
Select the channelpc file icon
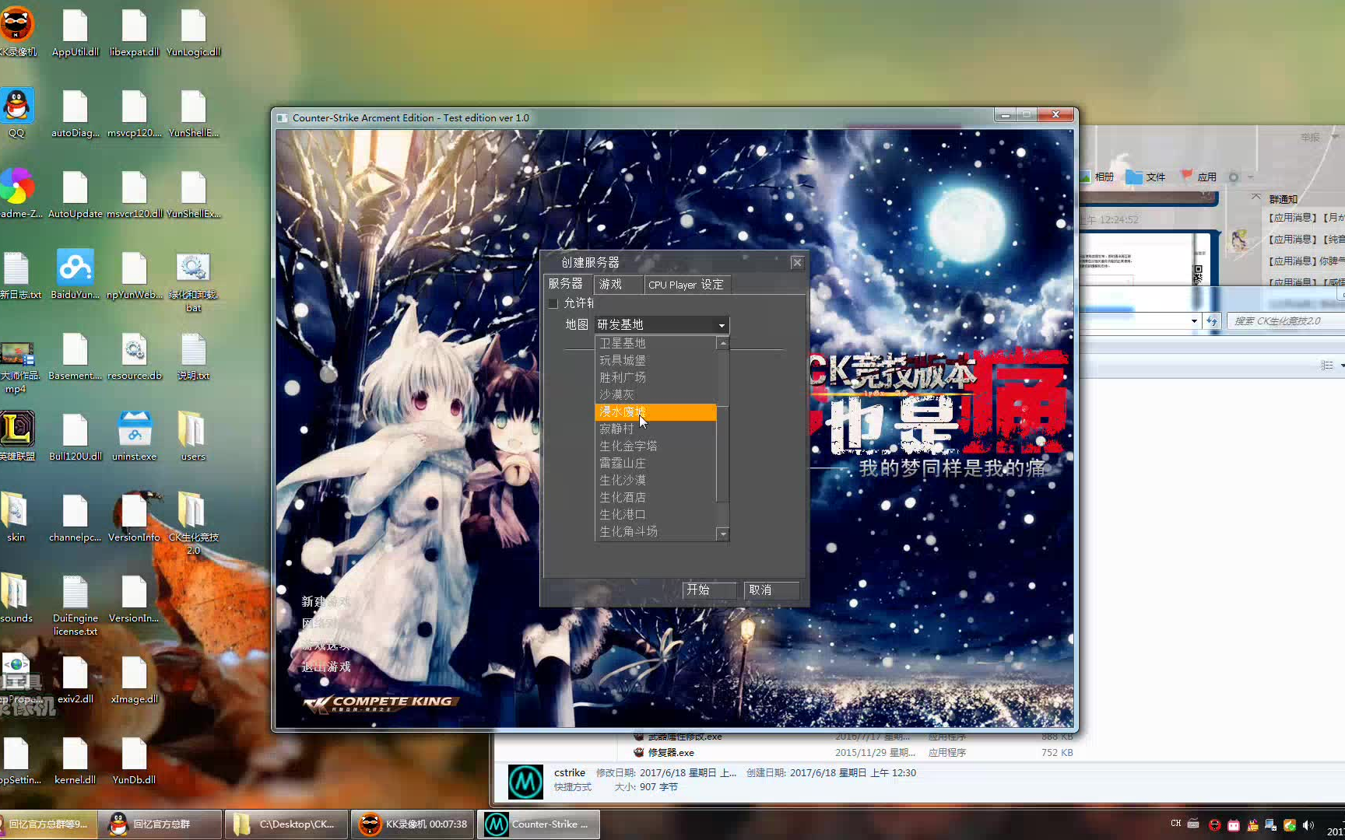(76, 517)
